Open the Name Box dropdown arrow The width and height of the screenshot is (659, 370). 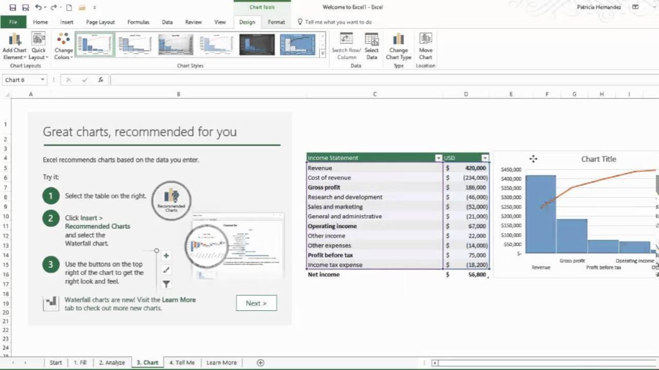[x=42, y=80]
